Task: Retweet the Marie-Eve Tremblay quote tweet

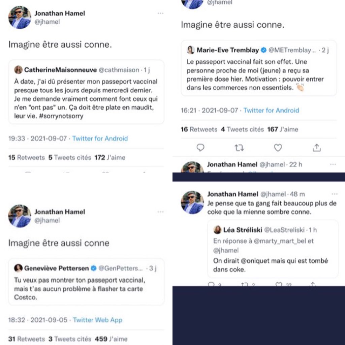Action: point(239,148)
